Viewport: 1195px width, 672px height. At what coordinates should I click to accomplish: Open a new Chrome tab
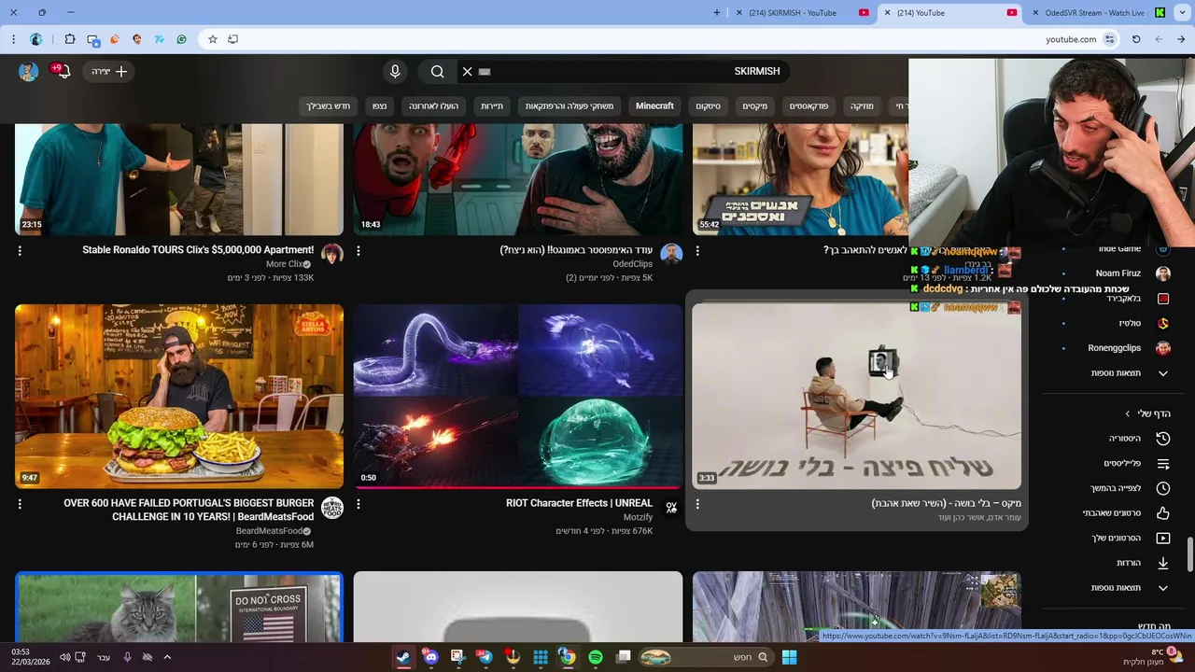point(717,13)
